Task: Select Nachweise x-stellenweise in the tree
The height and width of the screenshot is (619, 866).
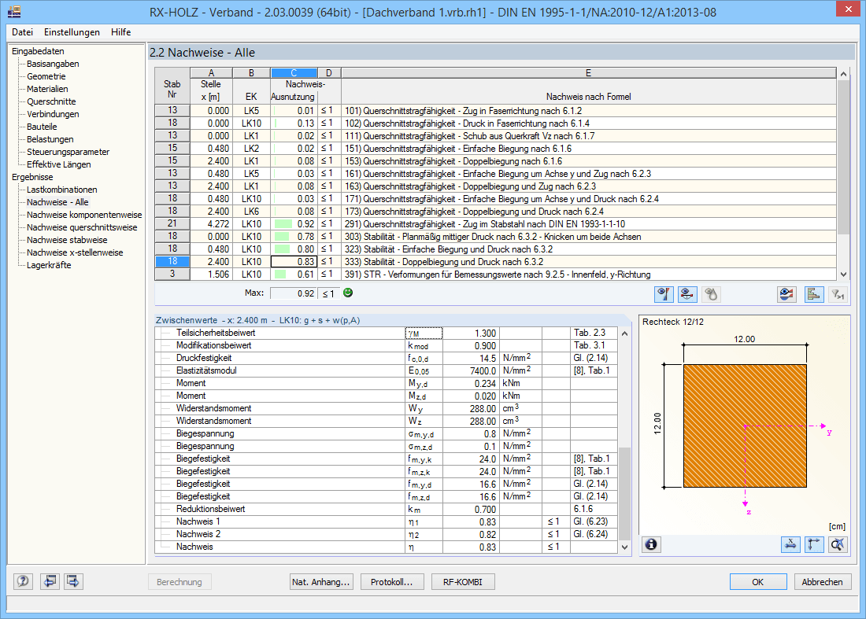Action: tap(75, 252)
